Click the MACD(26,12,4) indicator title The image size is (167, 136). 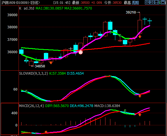click(x=32, y=106)
